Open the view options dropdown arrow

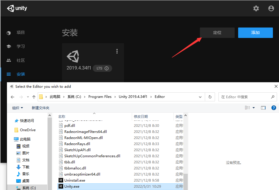pyautogui.click(x=254, y=108)
